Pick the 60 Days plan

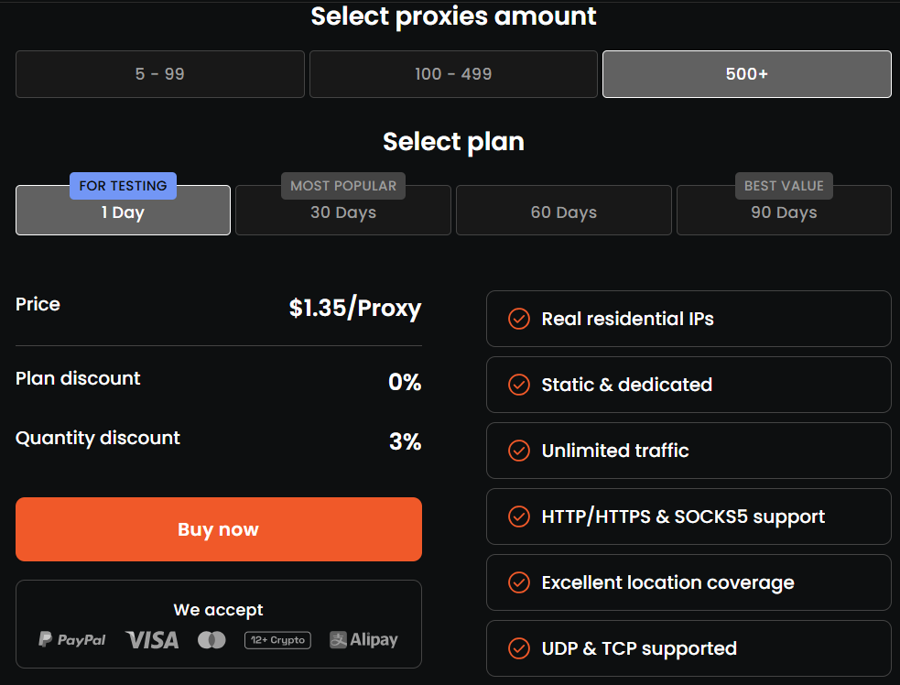pos(564,212)
